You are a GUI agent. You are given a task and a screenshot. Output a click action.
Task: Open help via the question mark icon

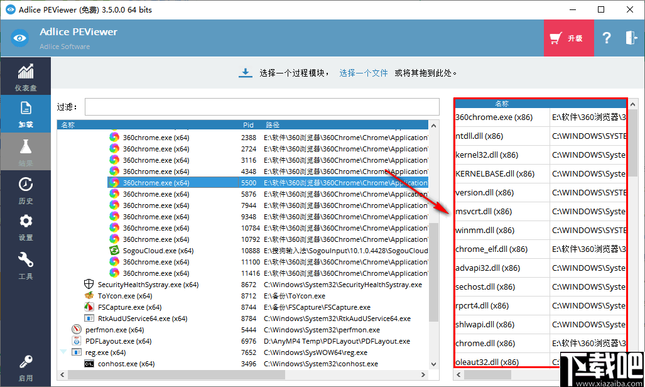(x=606, y=38)
